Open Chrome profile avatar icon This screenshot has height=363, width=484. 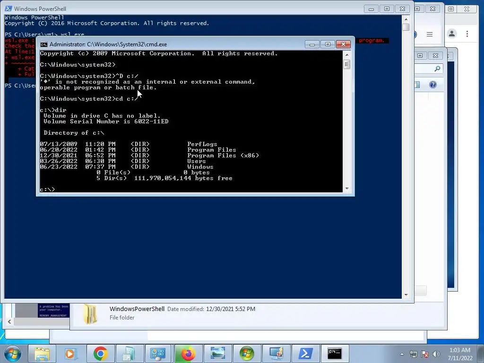(x=452, y=34)
